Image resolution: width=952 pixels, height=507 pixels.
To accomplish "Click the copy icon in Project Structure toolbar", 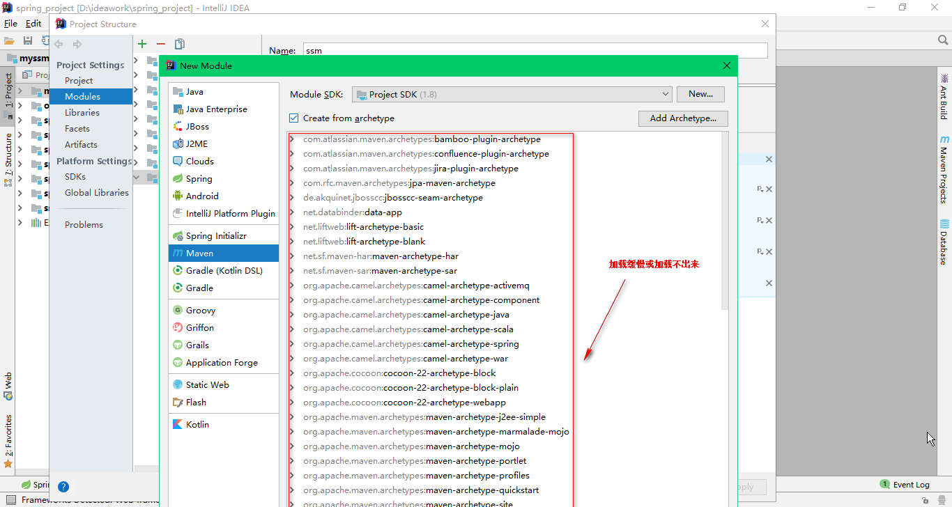I will 180,44.
